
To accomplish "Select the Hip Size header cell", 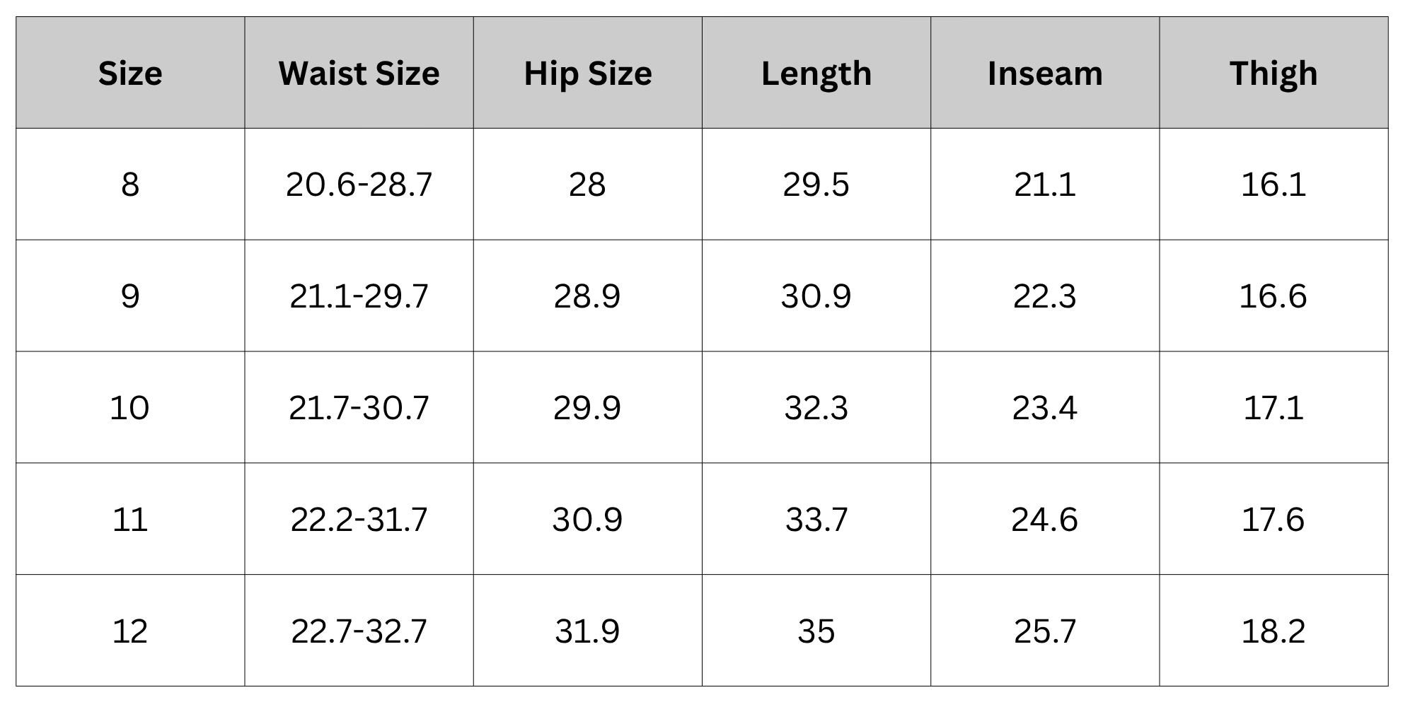I will tap(587, 73).
